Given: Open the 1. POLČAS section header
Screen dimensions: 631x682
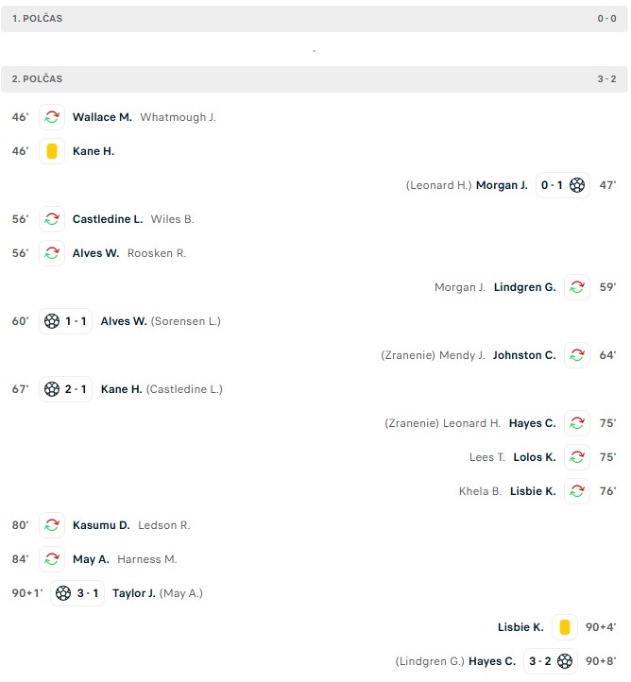Looking at the screenshot, I should (315, 18).
